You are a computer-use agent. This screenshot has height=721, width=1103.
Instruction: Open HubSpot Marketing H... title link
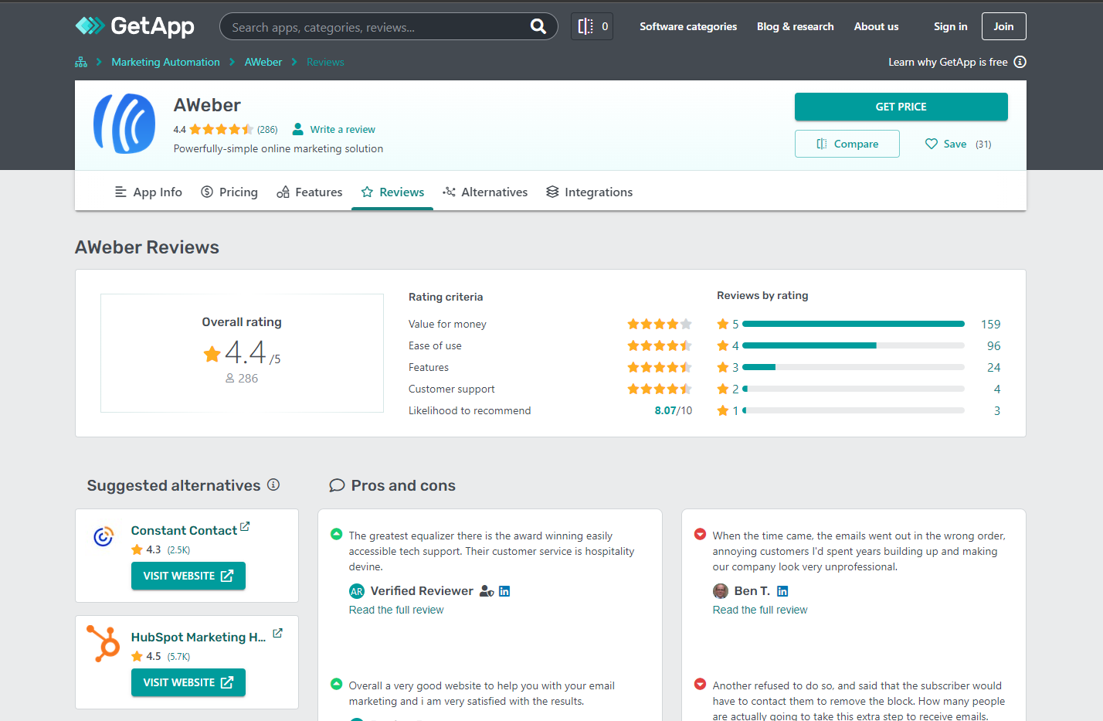click(199, 637)
